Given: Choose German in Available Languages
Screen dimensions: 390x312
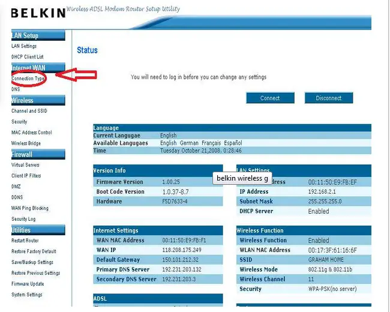Looking at the screenshot, I should pyautogui.click(x=189, y=143).
